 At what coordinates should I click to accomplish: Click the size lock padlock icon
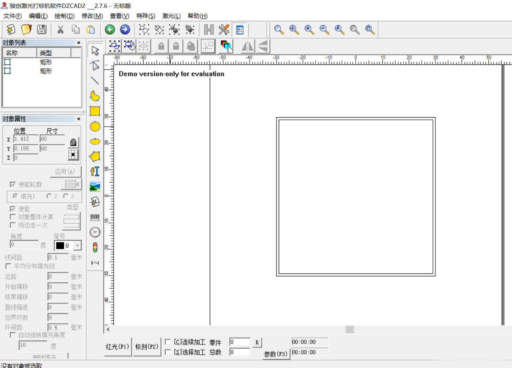point(73,143)
